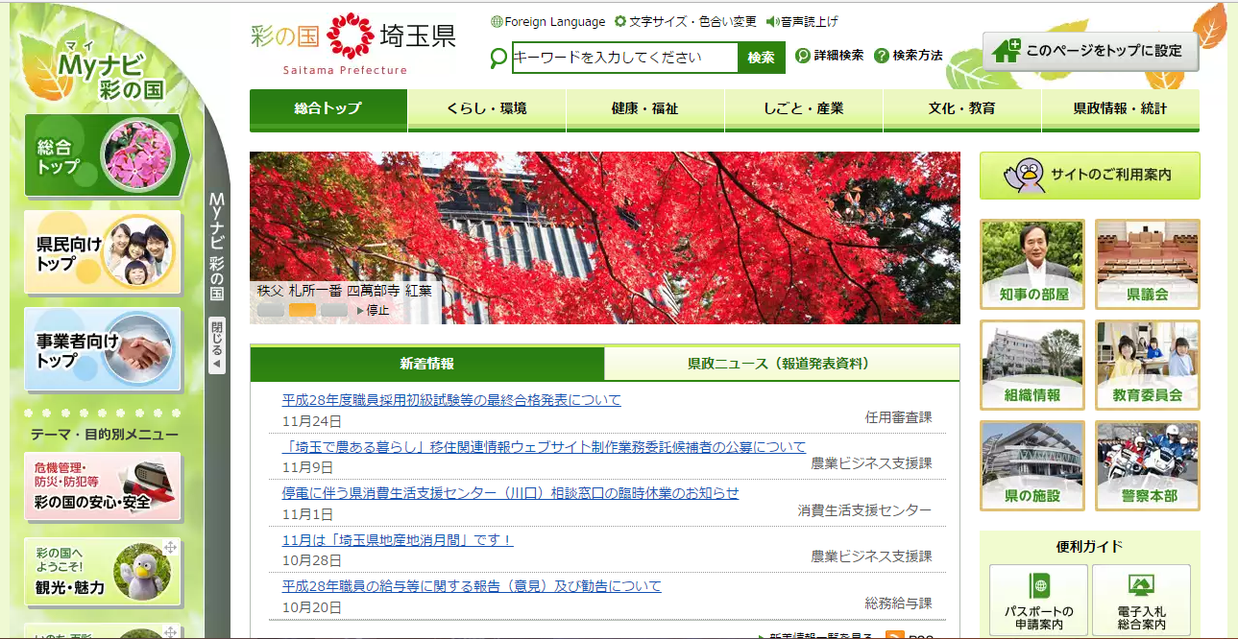Click the gear icon for 文字サイズ・色合い変更
1238x639 pixels.
click(x=620, y=22)
